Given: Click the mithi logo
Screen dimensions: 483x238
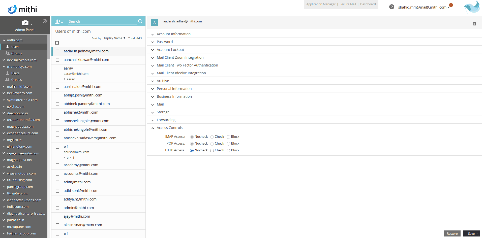Looking at the screenshot, I should point(22,9).
